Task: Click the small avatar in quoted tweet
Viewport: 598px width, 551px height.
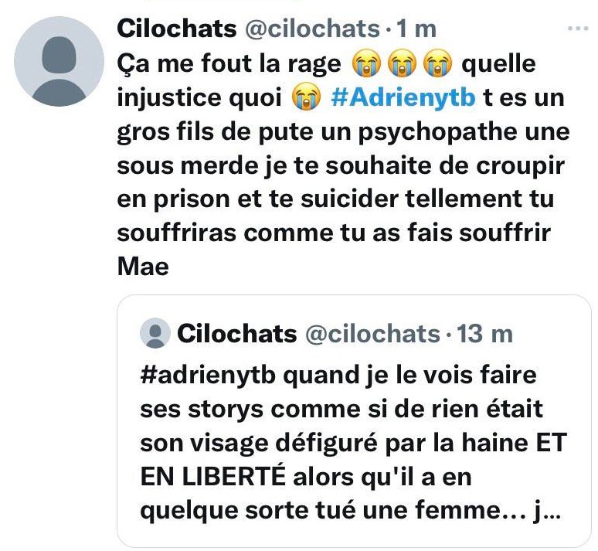Action: [155, 333]
